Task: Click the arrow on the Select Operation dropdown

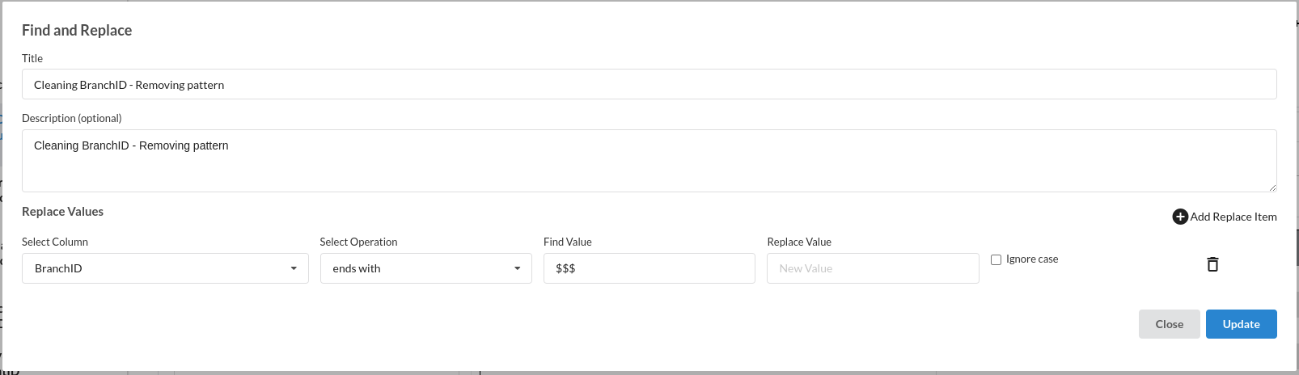Action: click(517, 268)
